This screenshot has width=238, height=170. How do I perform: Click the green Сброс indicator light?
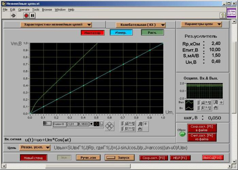click(x=182, y=134)
